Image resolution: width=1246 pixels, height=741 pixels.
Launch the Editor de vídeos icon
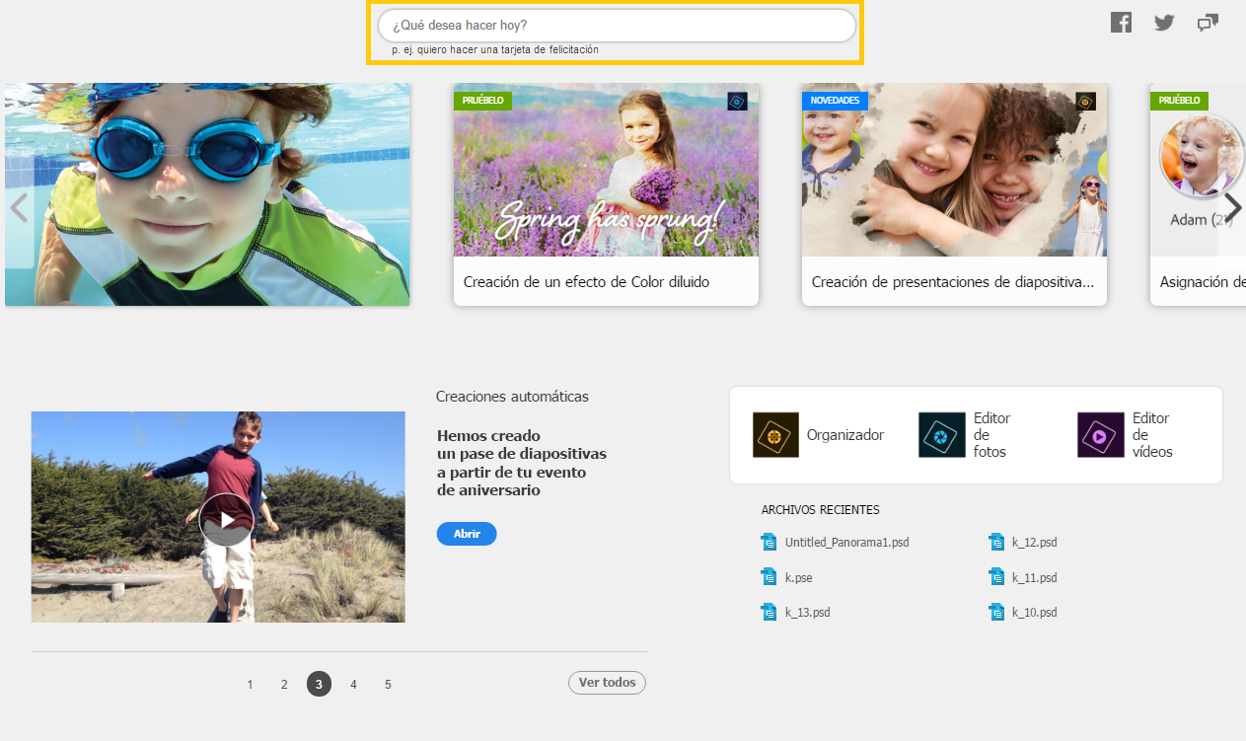click(1101, 435)
